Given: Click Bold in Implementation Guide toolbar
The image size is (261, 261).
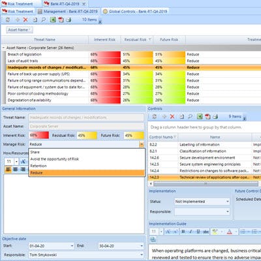Looking at the screenshot, I should [x=183, y=232].
